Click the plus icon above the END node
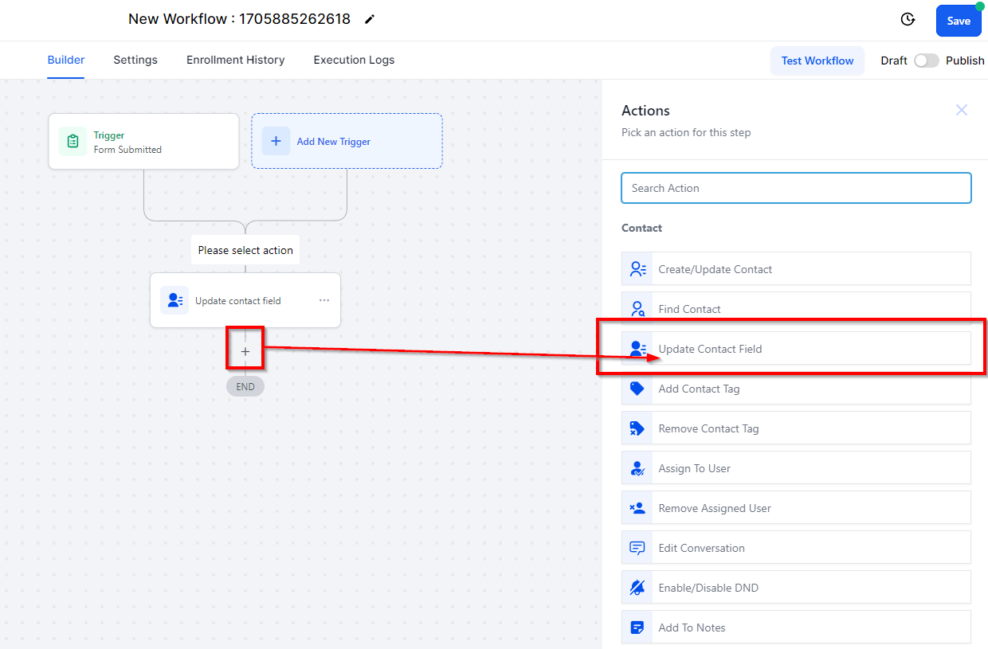 245,351
